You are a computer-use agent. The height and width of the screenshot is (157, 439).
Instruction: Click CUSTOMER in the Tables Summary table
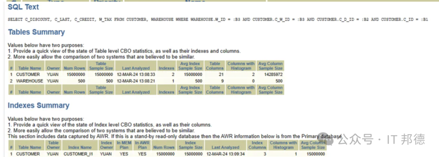(28, 75)
